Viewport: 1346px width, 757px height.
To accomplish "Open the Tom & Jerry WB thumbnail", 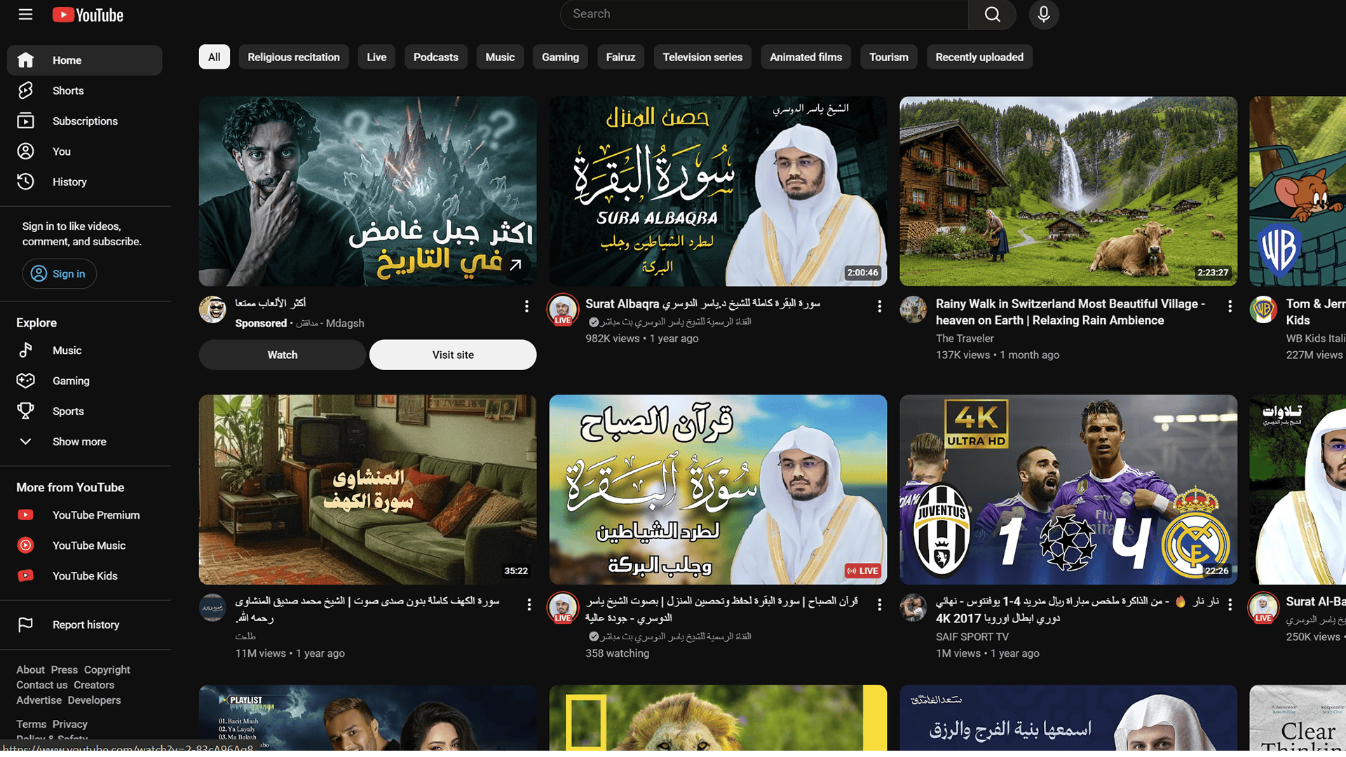I will click(x=1298, y=191).
